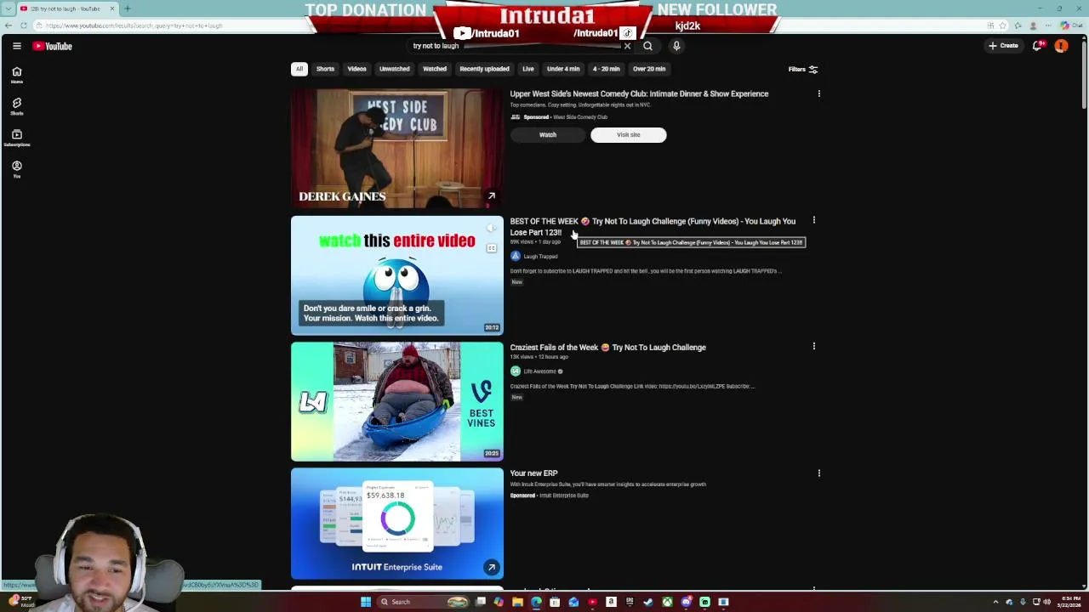Open more options for BEST OF THE WEEK video
The width and height of the screenshot is (1089, 612).
coord(813,221)
